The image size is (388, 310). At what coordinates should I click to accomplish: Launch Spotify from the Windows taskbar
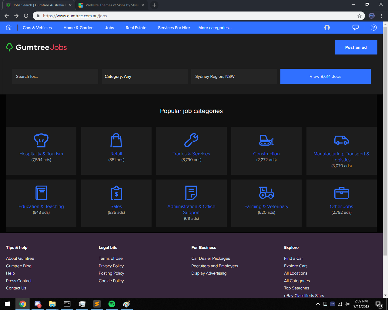(x=112, y=304)
